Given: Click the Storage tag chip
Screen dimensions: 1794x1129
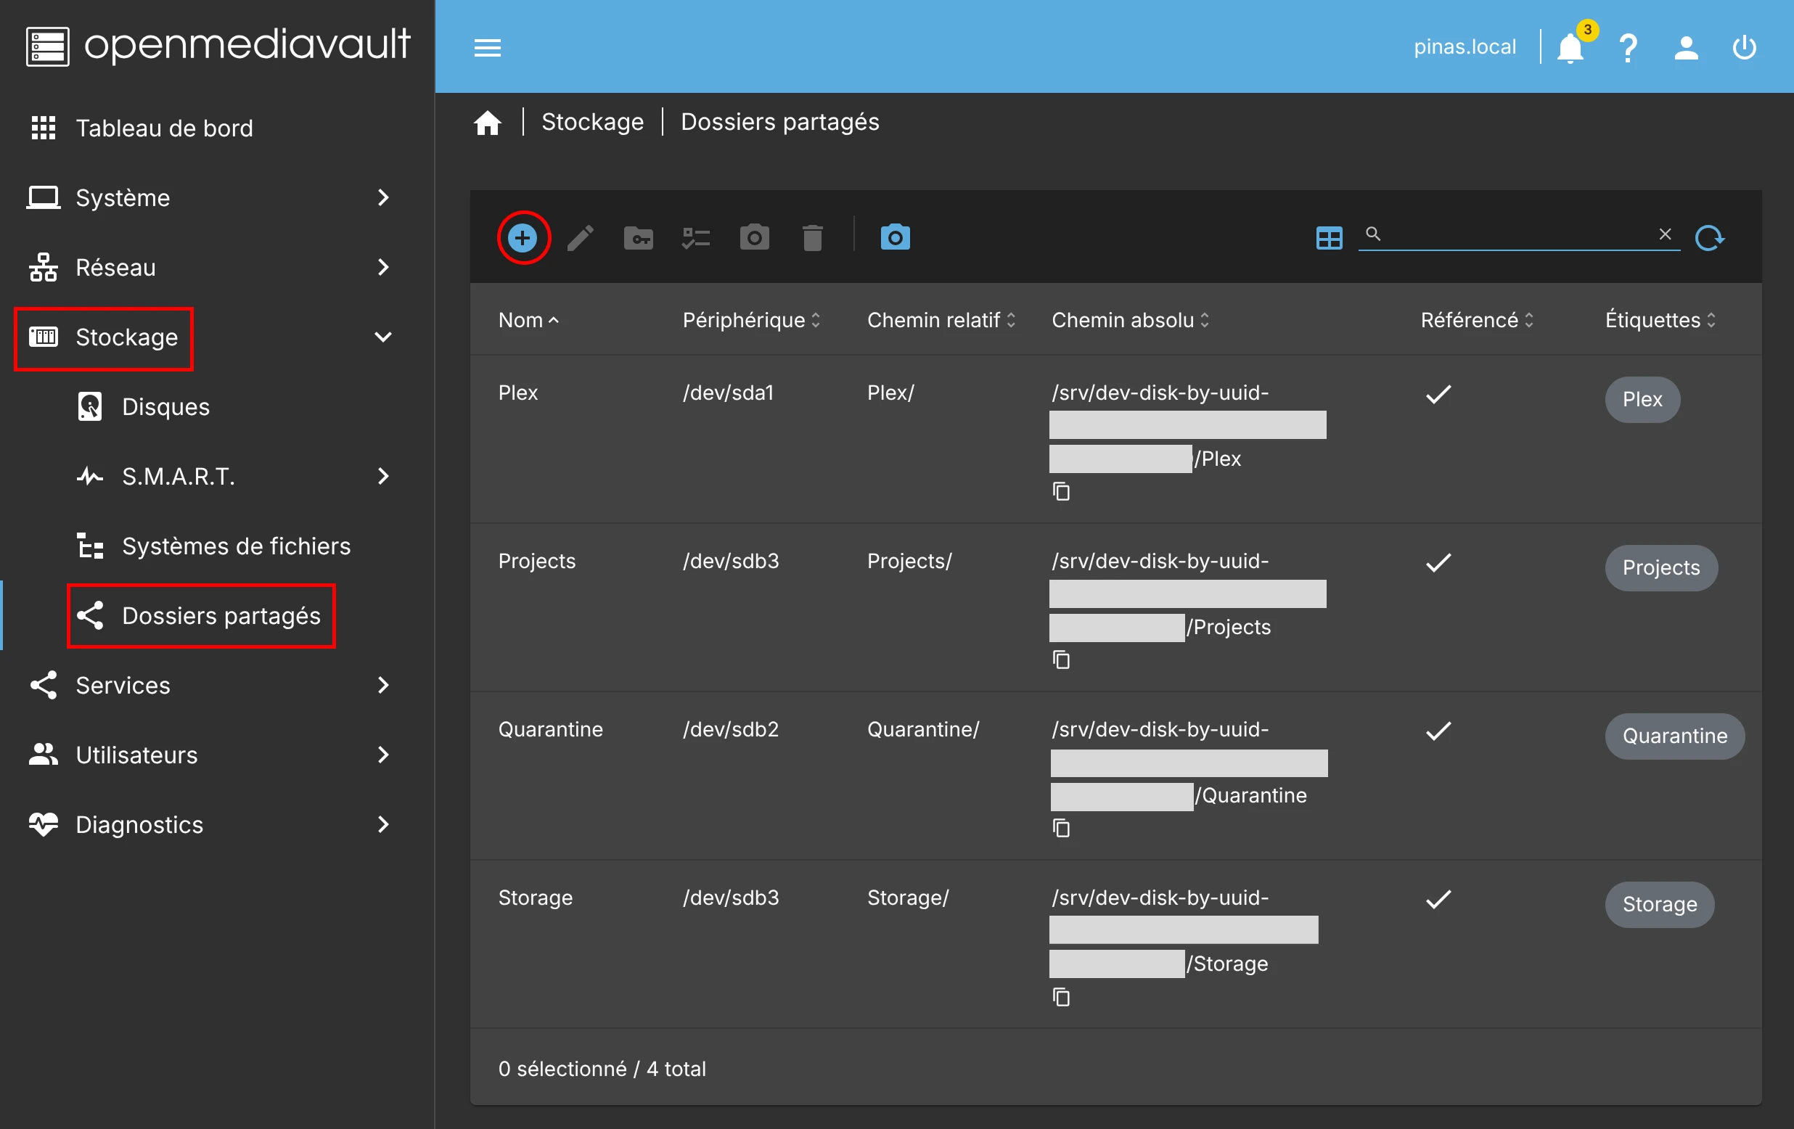Looking at the screenshot, I should 1660,904.
